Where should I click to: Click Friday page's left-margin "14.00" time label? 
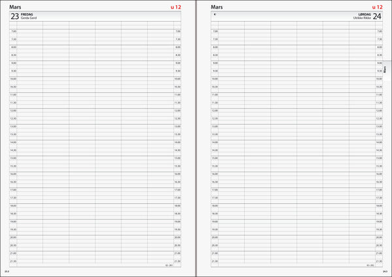[13, 142]
